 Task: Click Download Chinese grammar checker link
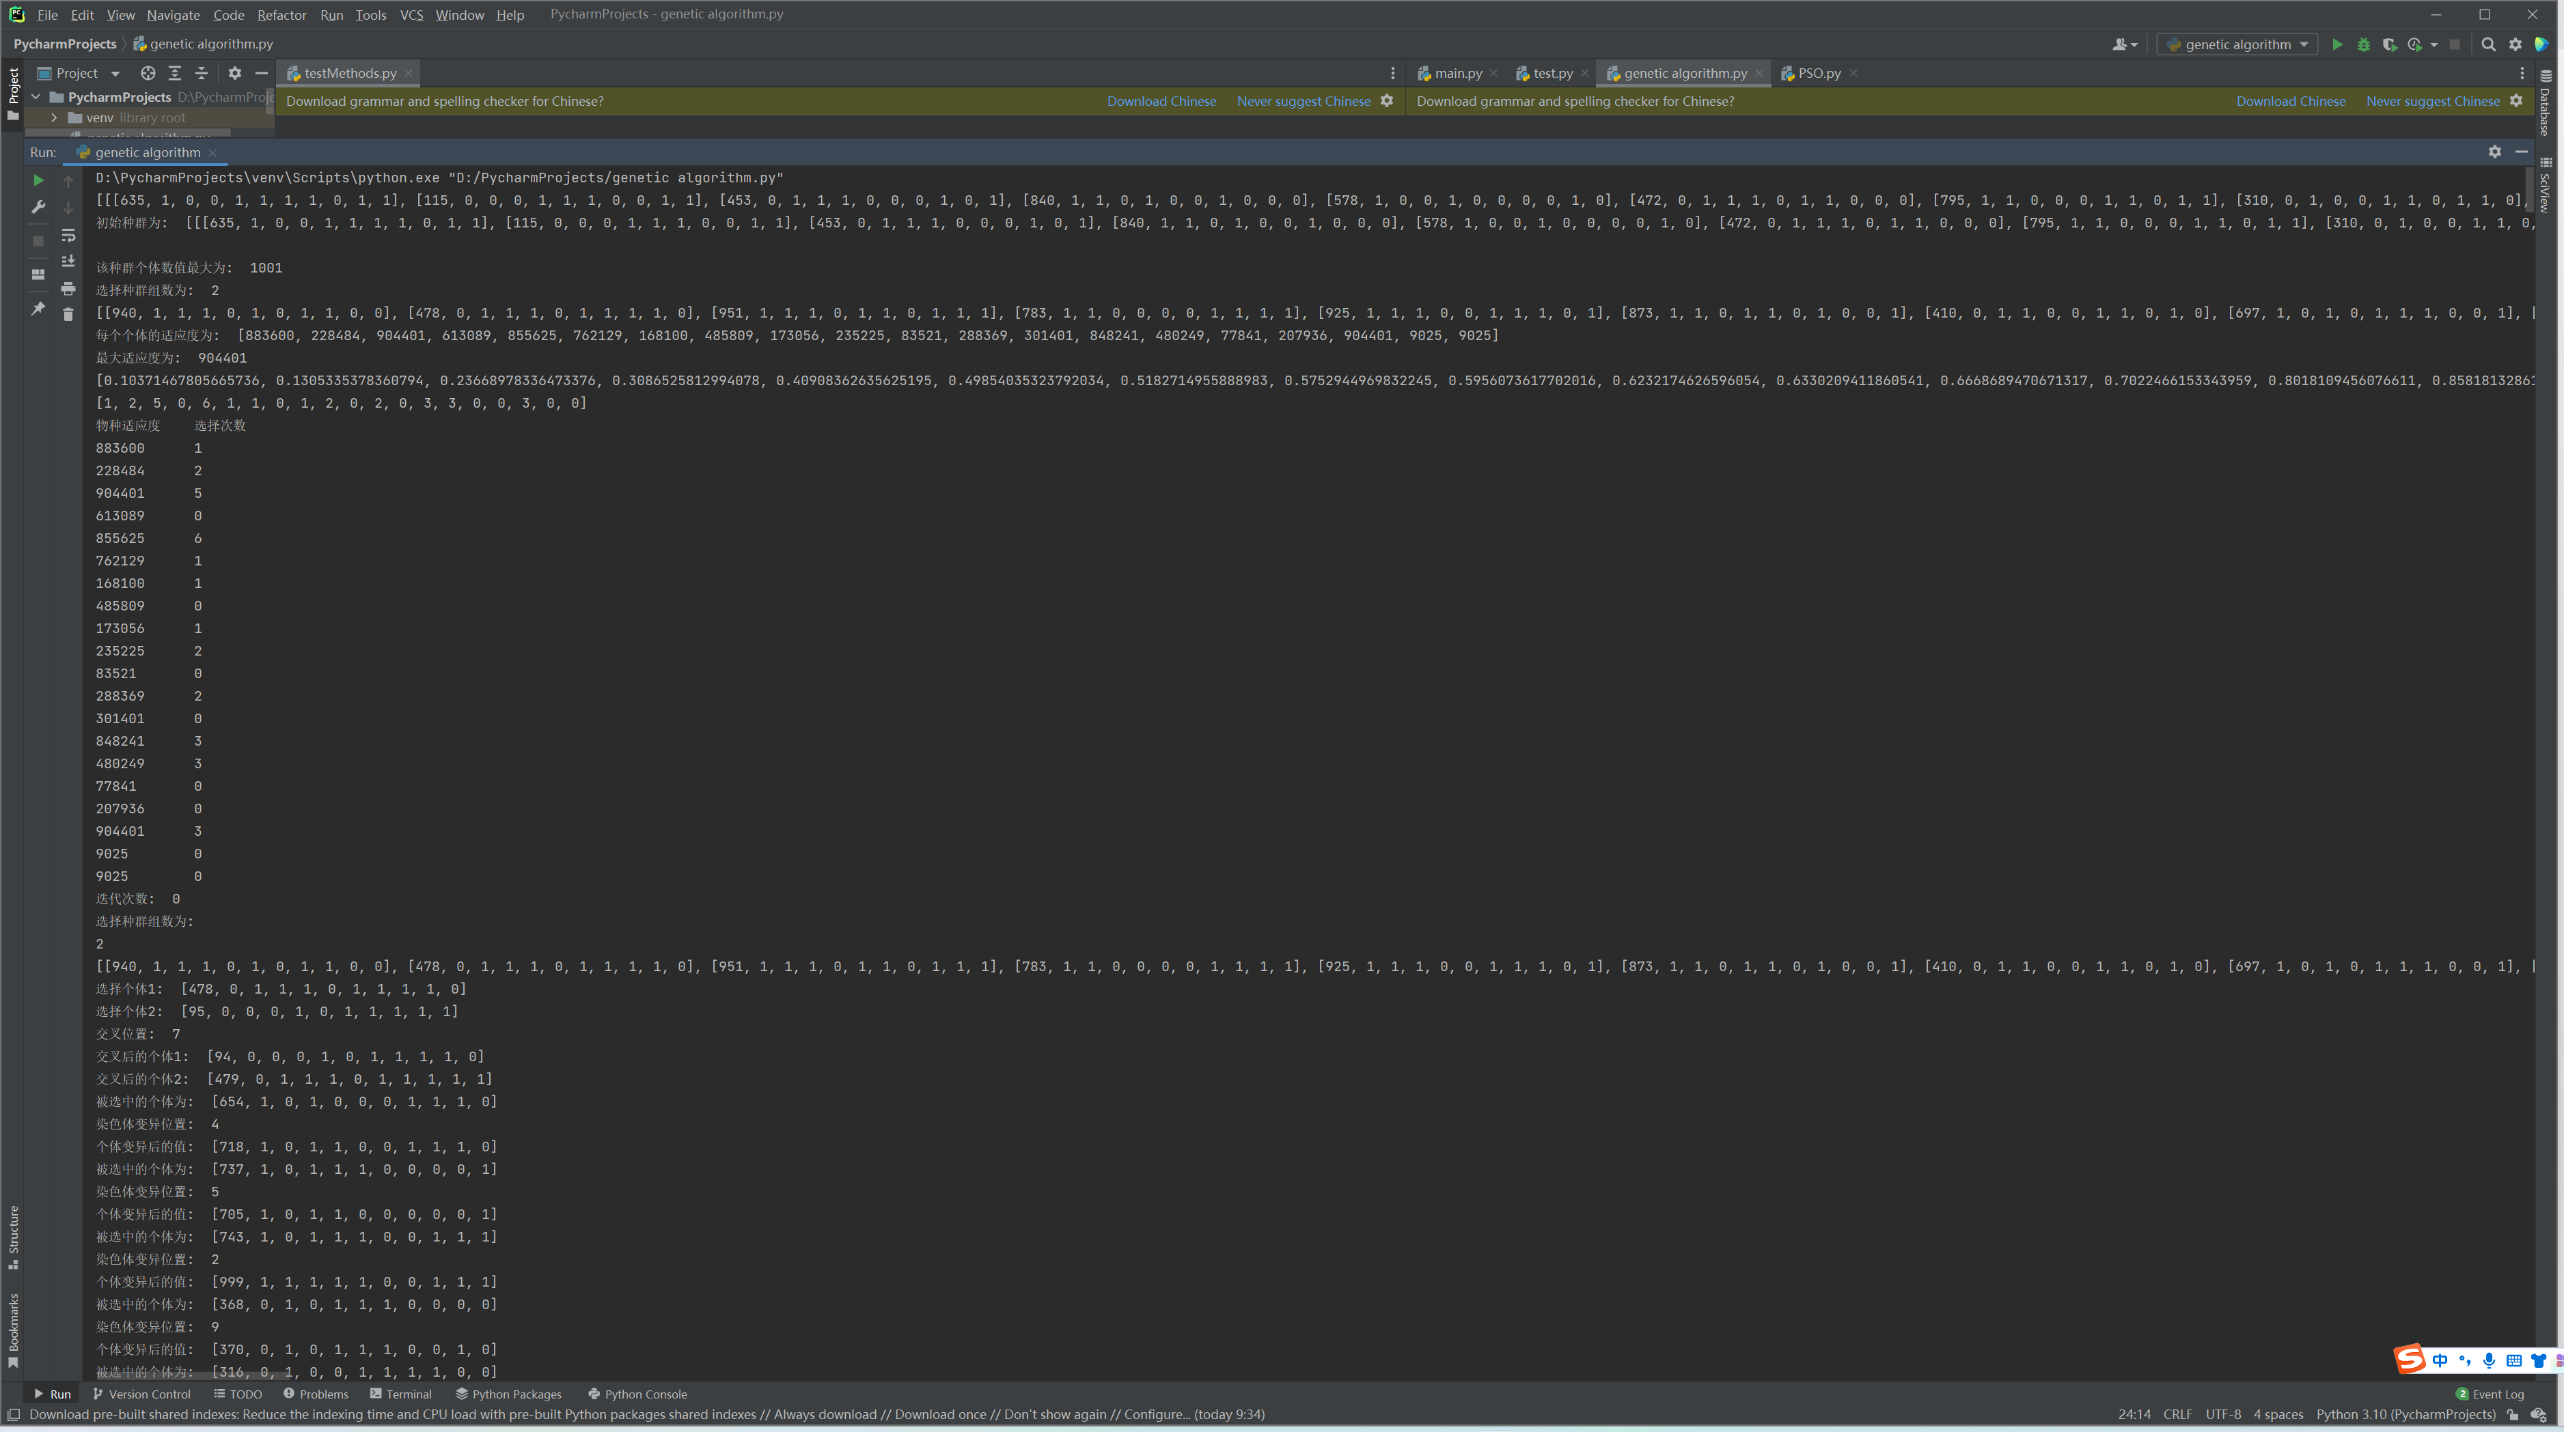(x=1162, y=100)
